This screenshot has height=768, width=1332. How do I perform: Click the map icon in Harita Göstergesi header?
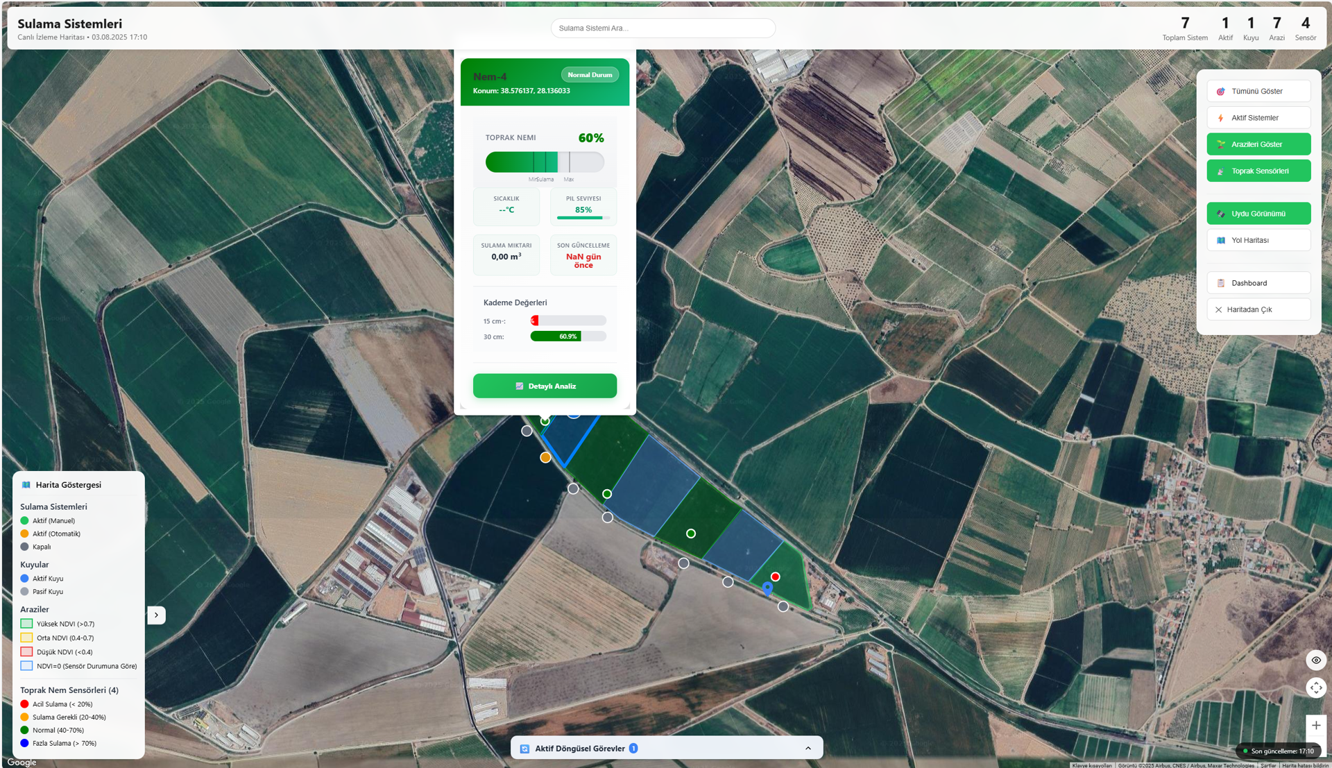coord(26,484)
